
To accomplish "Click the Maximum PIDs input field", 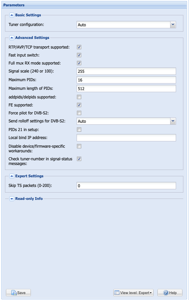I will [x=126, y=80].
